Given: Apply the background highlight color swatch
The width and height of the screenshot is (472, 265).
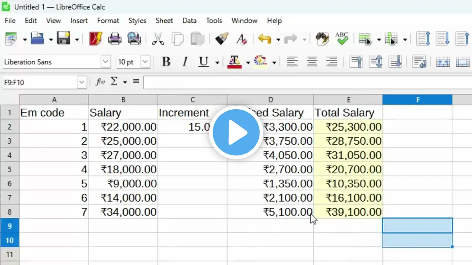Looking at the screenshot, I should pyautogui.click(x=261, y=62).
